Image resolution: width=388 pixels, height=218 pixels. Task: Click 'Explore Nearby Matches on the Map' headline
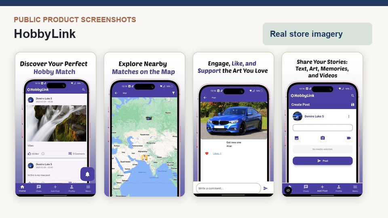[143, 68]
